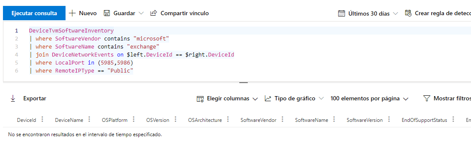Place cursor on DeviceTvmSoftwareInventory query line
This screenshot has width=471, height=156.
point(71,30)
